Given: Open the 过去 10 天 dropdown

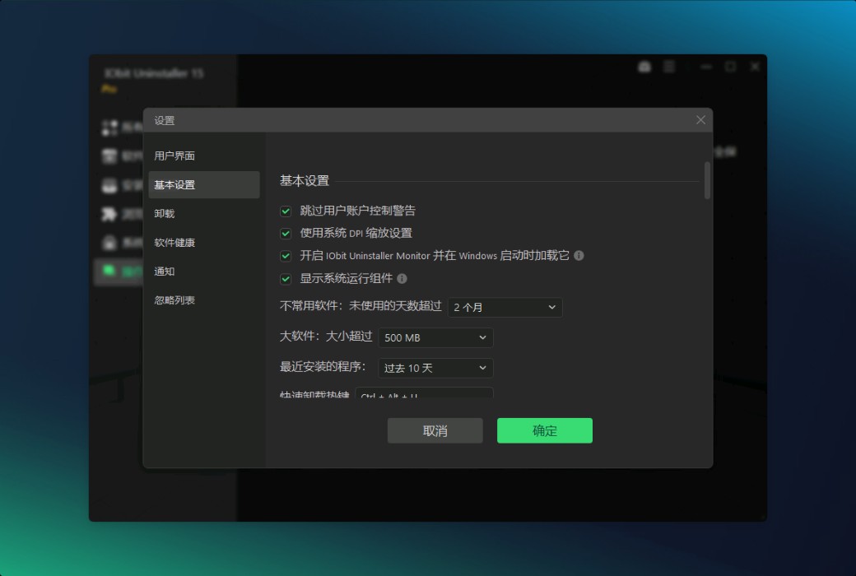Looking at the screenshot, I should (x=435, y=368).
